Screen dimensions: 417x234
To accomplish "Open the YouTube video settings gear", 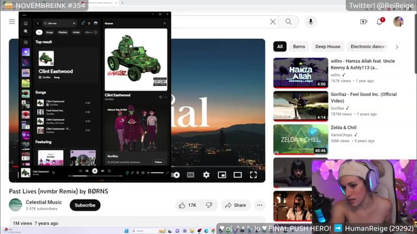I will 206,175.
